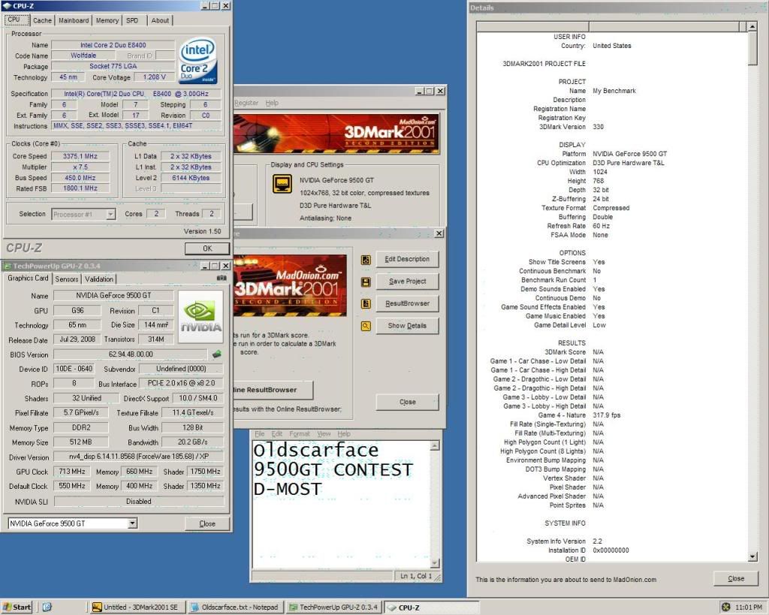Screen dimensions: 769x615
Task: Click the Show Details button
Action: (407, 326)
